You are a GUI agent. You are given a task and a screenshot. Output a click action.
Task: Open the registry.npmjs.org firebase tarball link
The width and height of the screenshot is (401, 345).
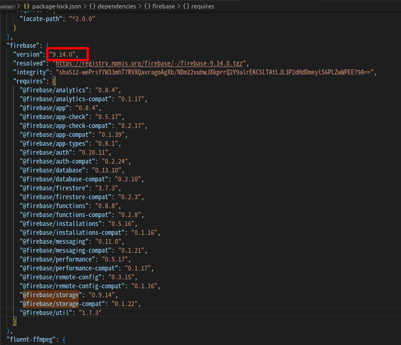pos(149,63)
